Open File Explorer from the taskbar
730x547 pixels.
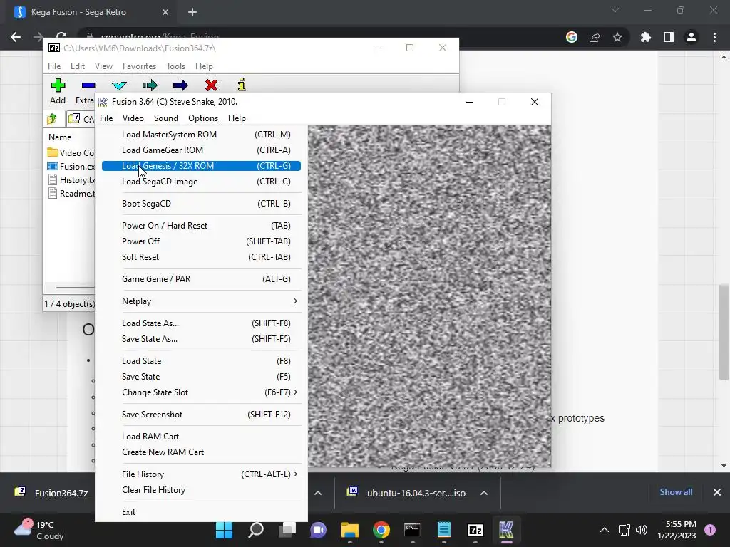pyautogui.click(x=349, y=530)
